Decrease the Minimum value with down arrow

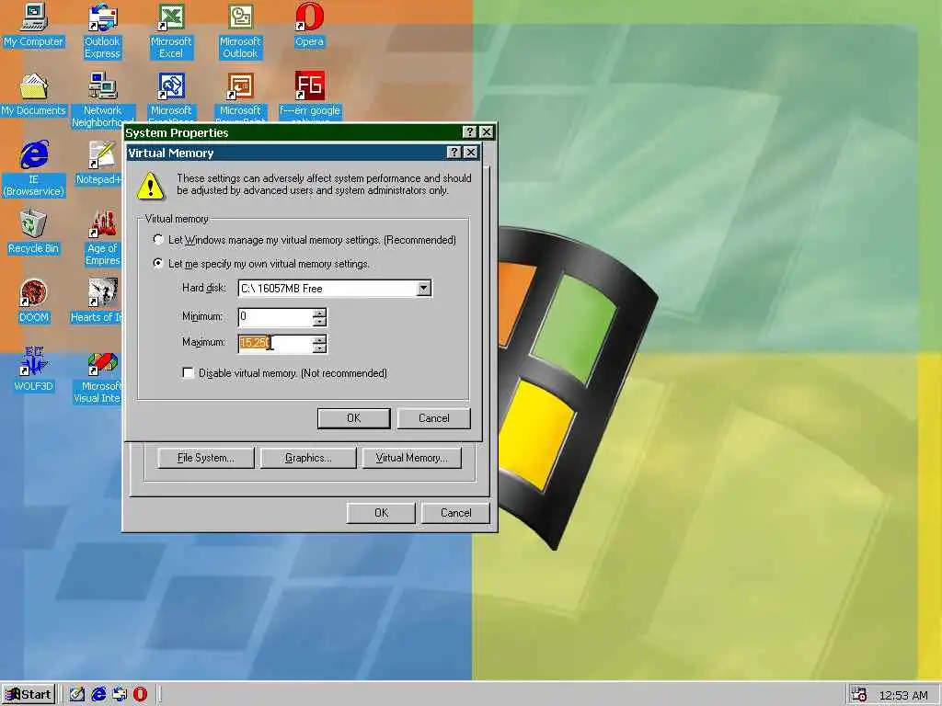coord(319,321)
